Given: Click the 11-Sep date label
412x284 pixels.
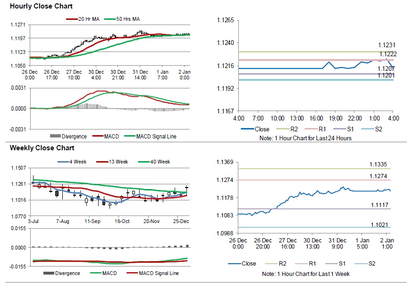Looking at the screenshot, I should pos(92,221).
